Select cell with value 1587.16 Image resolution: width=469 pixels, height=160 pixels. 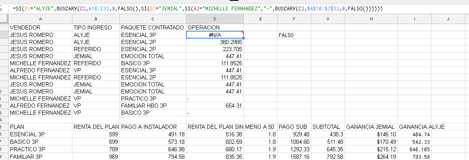coord(294,156)
